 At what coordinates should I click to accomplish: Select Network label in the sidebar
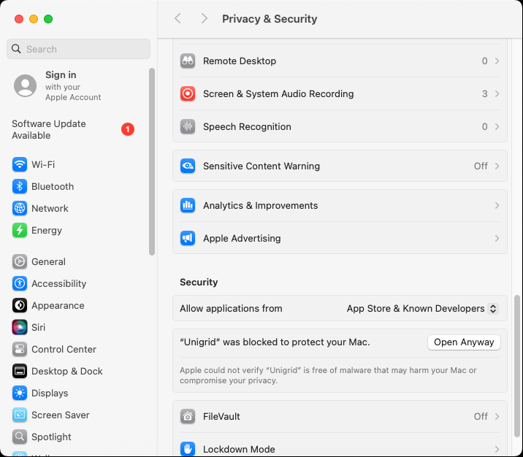[x=50, y=208]
